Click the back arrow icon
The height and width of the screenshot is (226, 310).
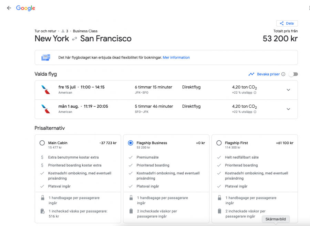tap(9, 8)
